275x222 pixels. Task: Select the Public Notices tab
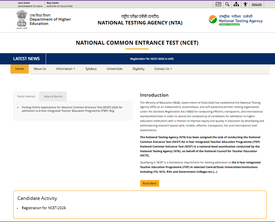tap(26, 96)
